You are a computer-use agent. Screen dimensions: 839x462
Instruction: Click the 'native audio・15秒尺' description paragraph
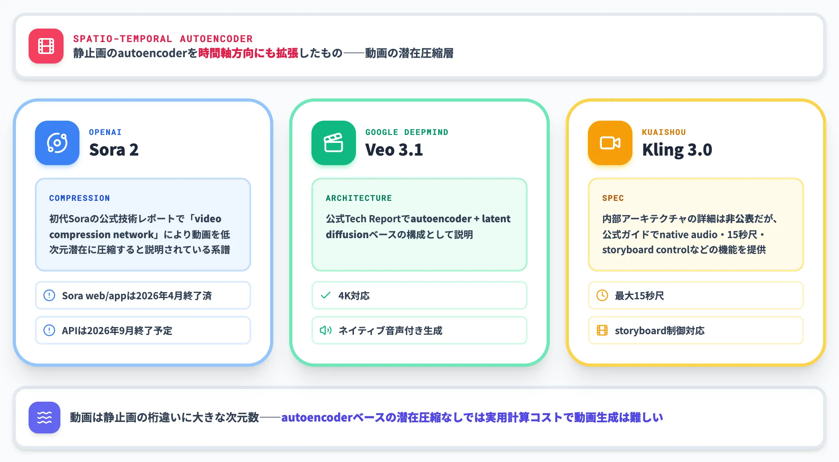690,234
